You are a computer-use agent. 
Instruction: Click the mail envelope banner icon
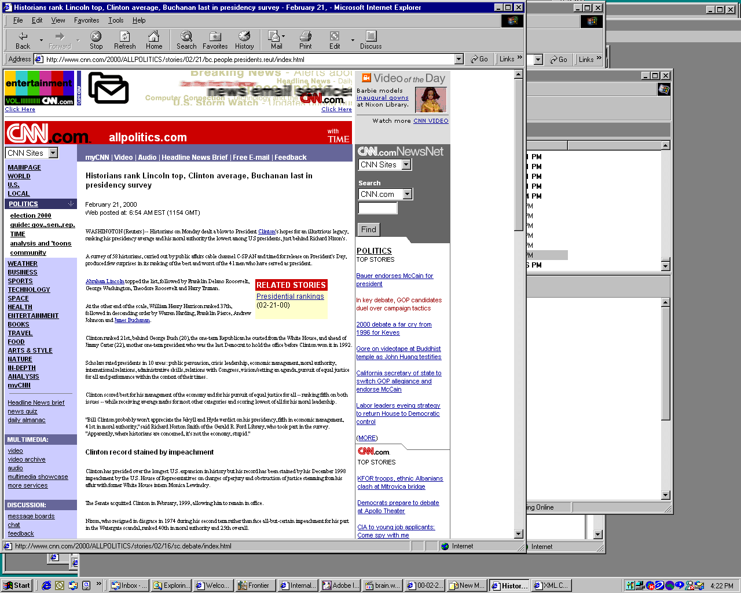(108, 88)
